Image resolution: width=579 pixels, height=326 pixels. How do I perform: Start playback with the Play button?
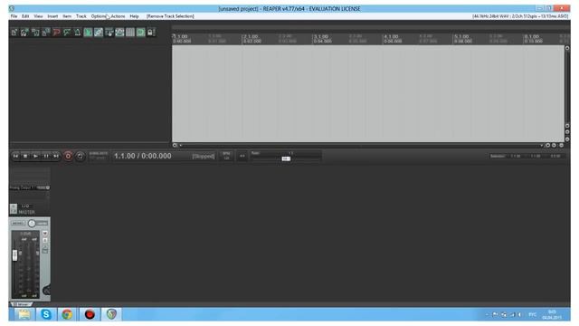35,156
